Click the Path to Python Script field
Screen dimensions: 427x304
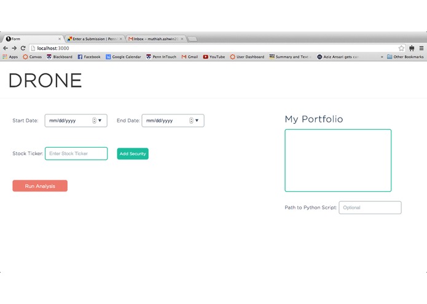(370, 207)
